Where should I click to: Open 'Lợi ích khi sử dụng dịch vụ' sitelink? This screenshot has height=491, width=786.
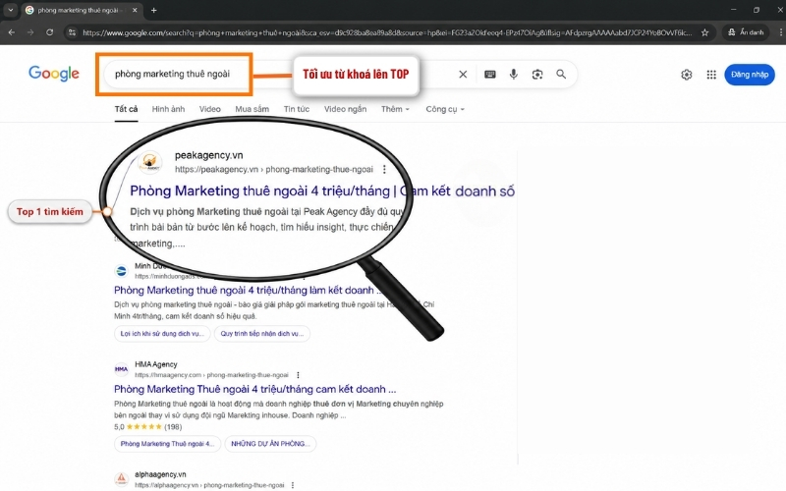click(x=162, y=334)
